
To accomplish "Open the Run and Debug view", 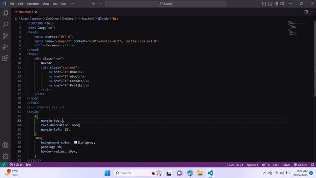I will pyautogui.click(x=5, y=47).
